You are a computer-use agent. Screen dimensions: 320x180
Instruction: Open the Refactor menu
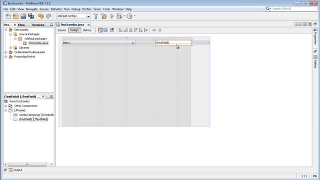tap(56, 9)
